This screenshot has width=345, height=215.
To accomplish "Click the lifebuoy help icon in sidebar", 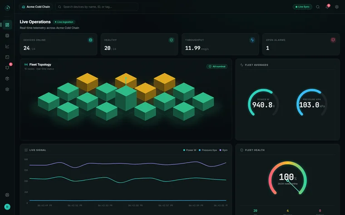I will [x=7, y=195].
